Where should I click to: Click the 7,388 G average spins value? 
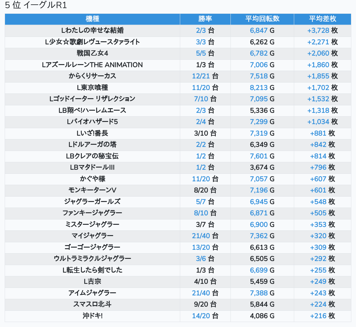click(262, 293)
